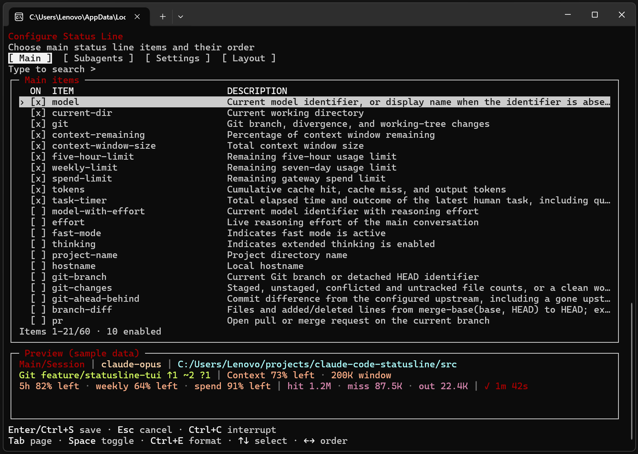Screen dimensions: 638x454
Task: Select the 'weekly-limit' item name
Action: (x=85, y=167)
